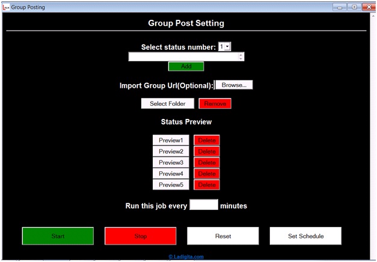Delete the Preview5 status
This screenshot has height=262, width=377.
207,185
